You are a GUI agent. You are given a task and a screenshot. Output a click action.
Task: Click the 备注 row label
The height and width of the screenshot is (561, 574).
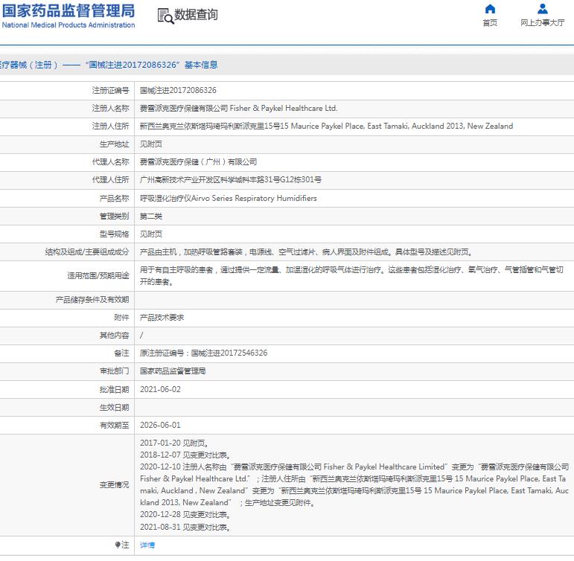[121, 353]
